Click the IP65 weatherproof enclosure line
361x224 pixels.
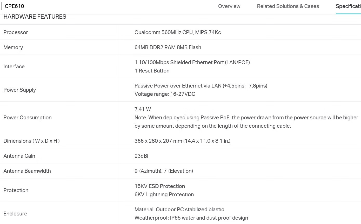(x=191, y=218)
